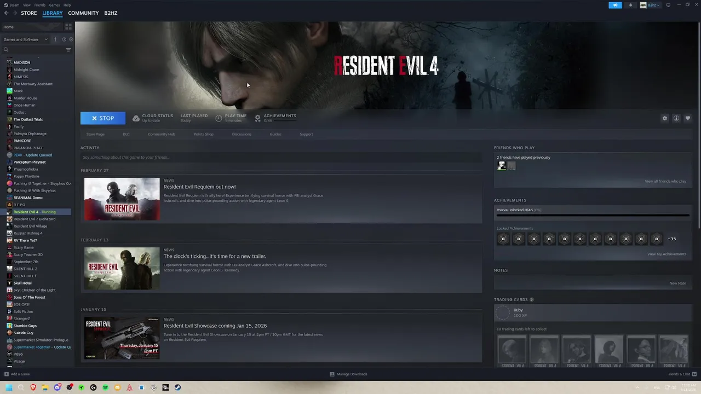Go back with the navigation arrow
This screenshot has height=394, width=701.
[x=5, y=13]
